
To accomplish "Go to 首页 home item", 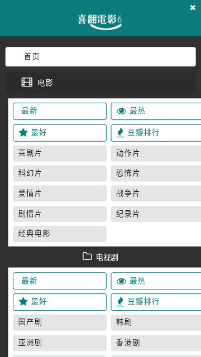I will (100, 57).
